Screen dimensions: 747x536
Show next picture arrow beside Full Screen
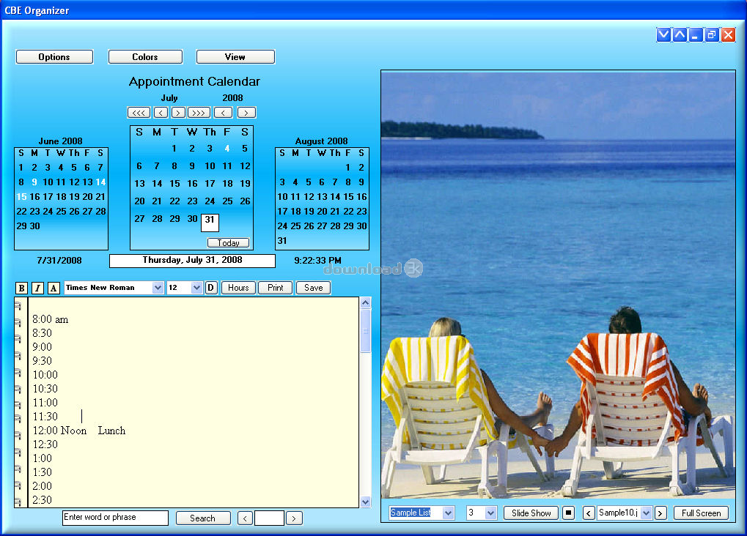[660, 513]
